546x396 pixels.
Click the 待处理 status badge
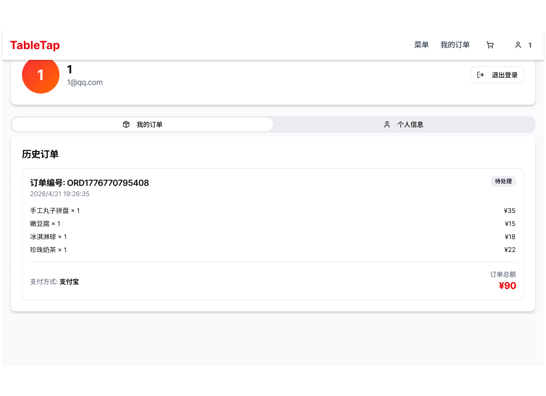click(x=503, y=181)
